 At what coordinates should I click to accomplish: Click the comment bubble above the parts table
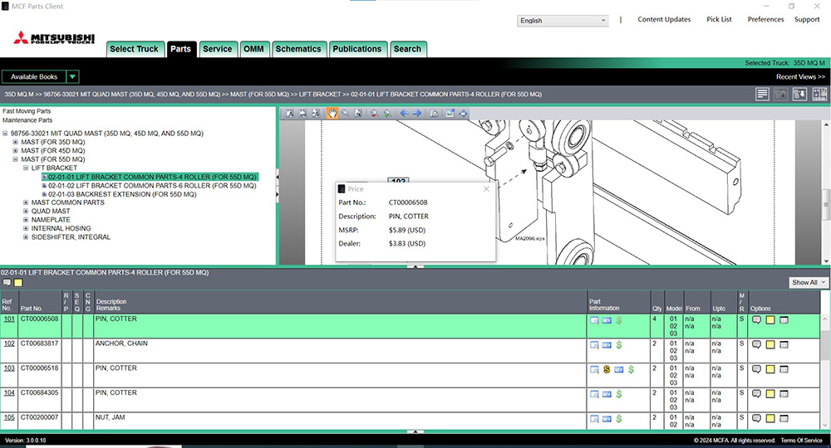click(7, 283)
